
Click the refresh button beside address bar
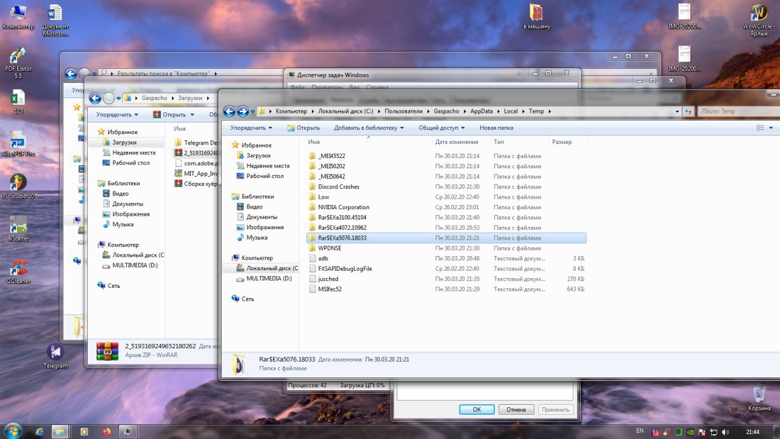pyautogui.click(x=689, y=111)
